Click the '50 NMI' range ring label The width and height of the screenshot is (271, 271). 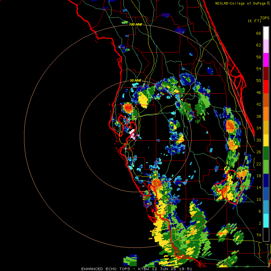pos(135,80)
